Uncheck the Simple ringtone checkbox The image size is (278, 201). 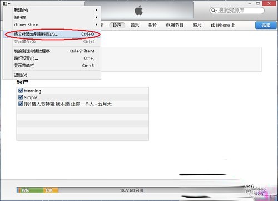click(21, 97)
